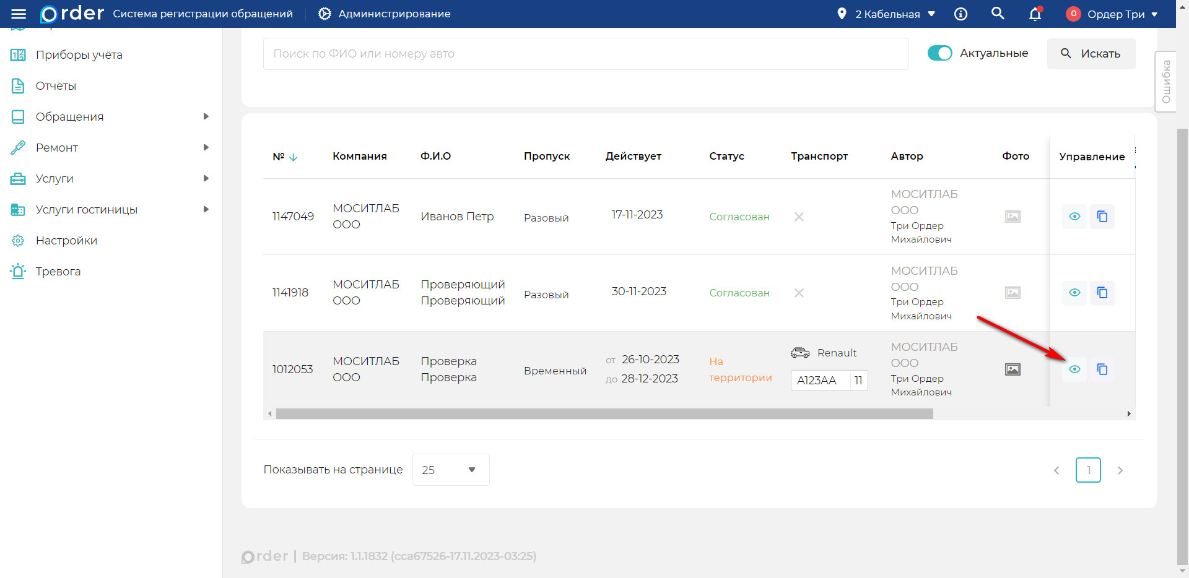View pass 1141918 via eye icon

(x=1074, y=293)
